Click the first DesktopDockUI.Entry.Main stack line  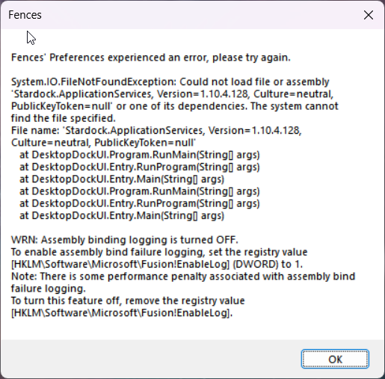click(x=122, y=179)
